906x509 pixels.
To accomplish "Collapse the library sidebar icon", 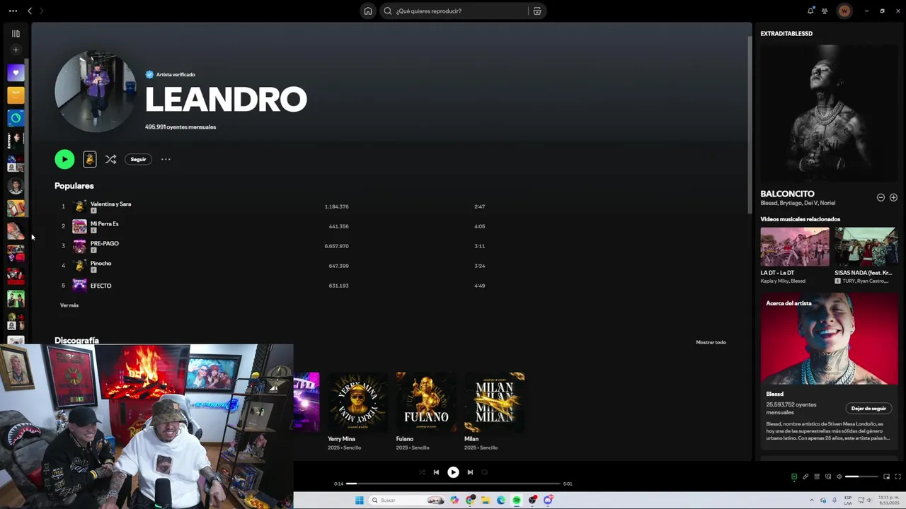I will (16, 33).
